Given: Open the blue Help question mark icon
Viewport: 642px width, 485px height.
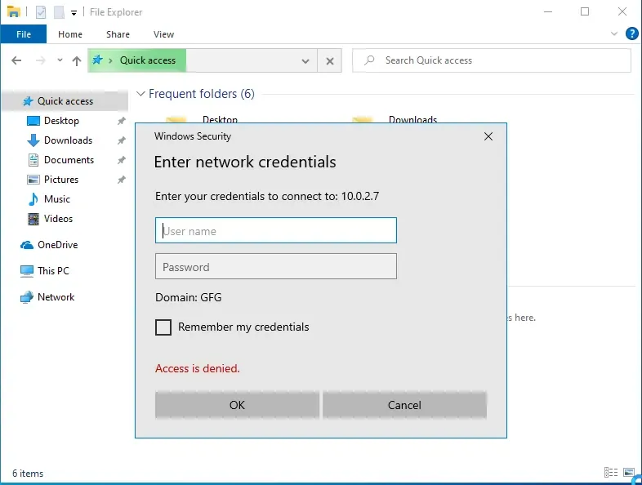Looking at the screenshot, I should pos(631,33).
